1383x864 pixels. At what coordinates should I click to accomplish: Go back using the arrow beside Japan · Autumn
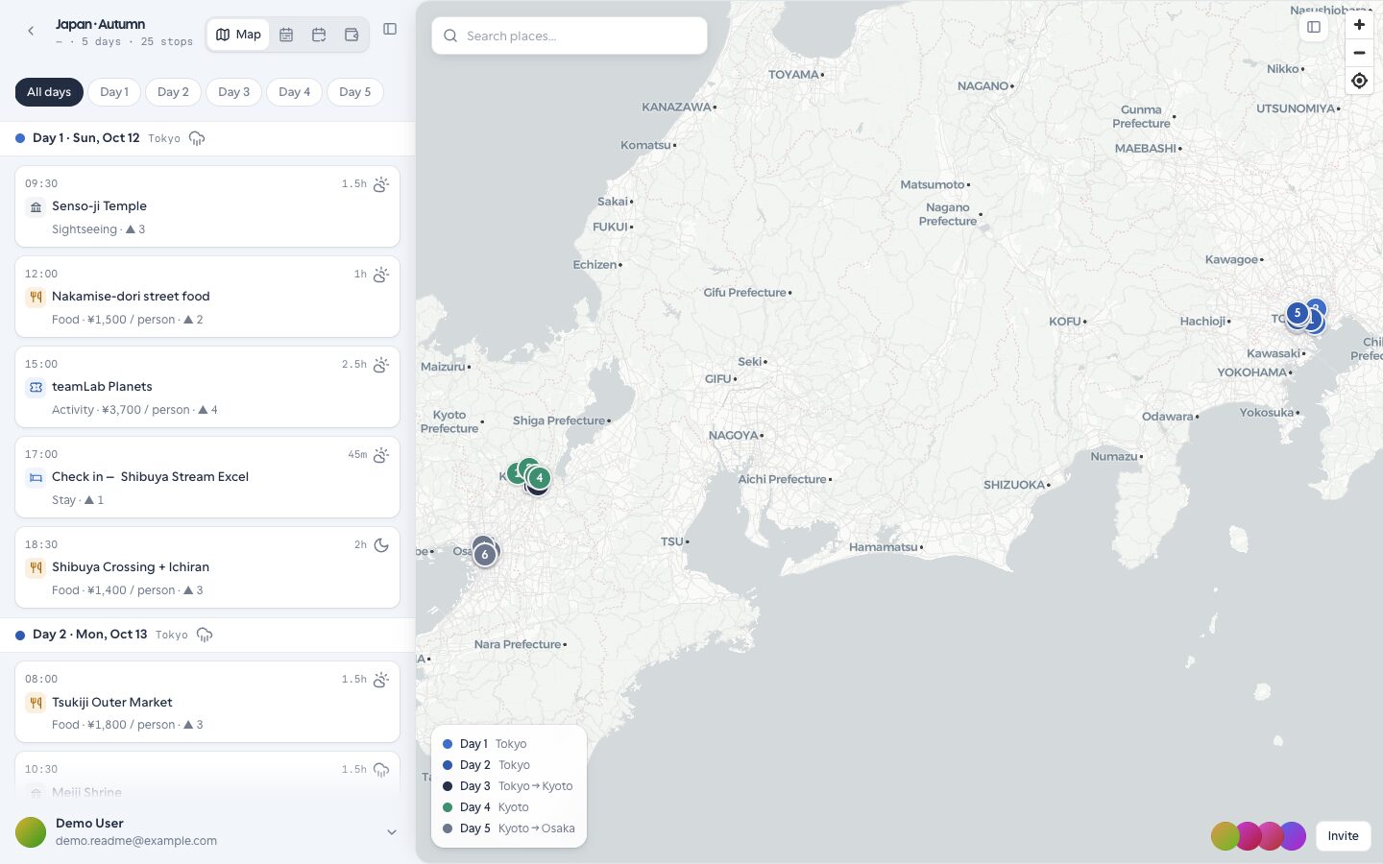[x=31, y=31]
